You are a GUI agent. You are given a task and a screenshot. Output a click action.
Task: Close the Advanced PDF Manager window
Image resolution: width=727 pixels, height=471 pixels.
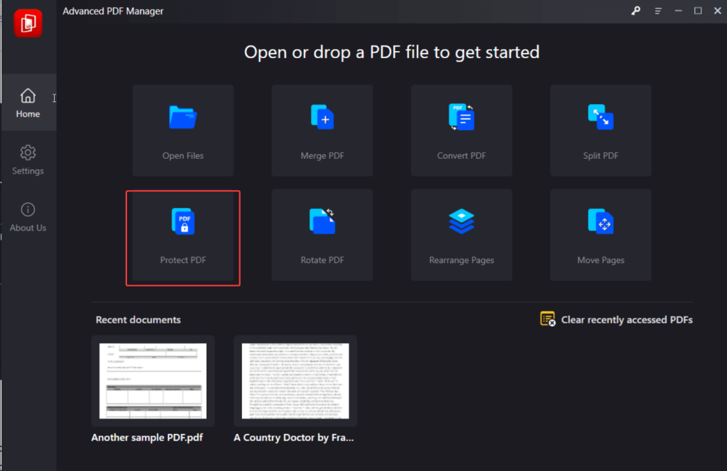(x=717, y=11)
